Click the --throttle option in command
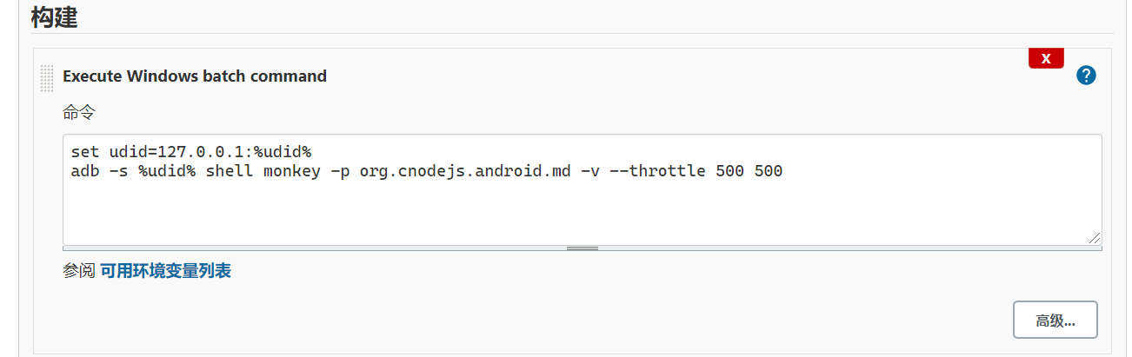Image resolution: width=1132 pixels, height=357 pixels. [x=658, y=171]
